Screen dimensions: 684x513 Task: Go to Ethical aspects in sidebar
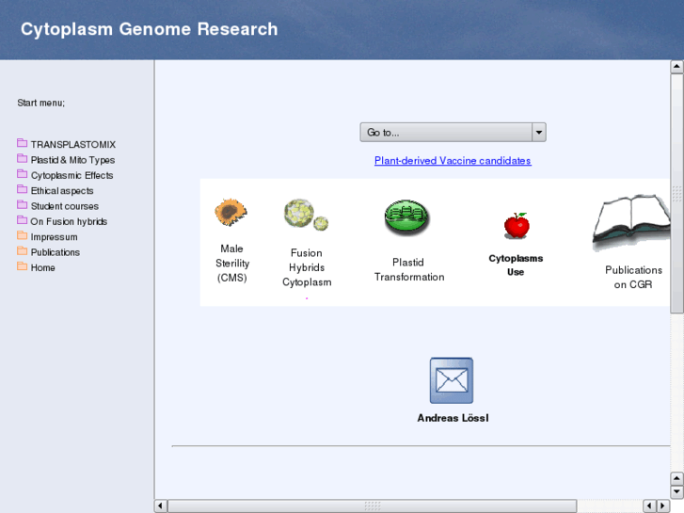62,191
